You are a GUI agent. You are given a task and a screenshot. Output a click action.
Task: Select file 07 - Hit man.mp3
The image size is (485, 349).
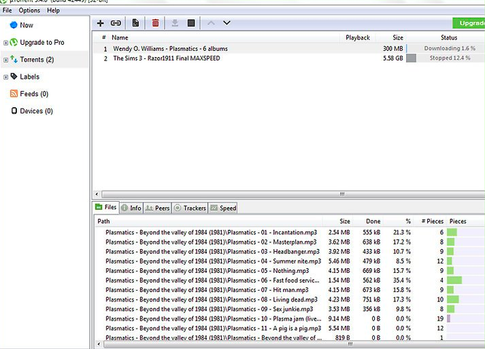point(207,290)
